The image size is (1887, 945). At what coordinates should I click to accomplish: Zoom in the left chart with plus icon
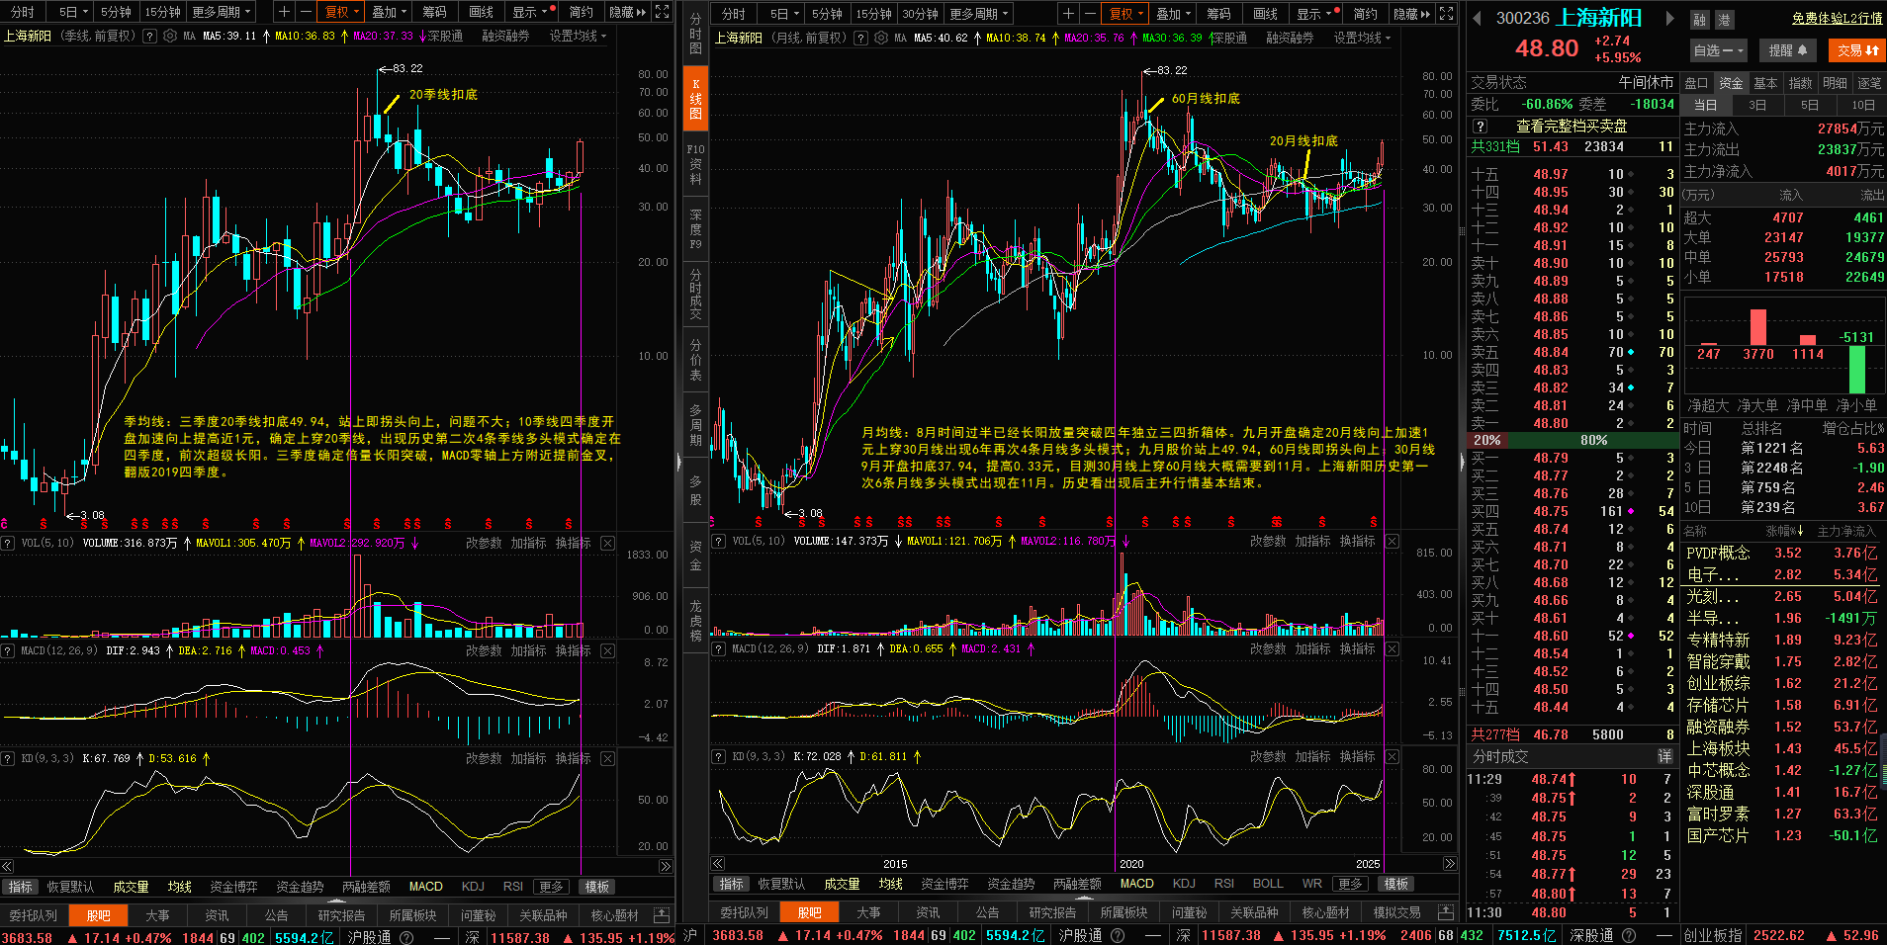click(284, 12)
